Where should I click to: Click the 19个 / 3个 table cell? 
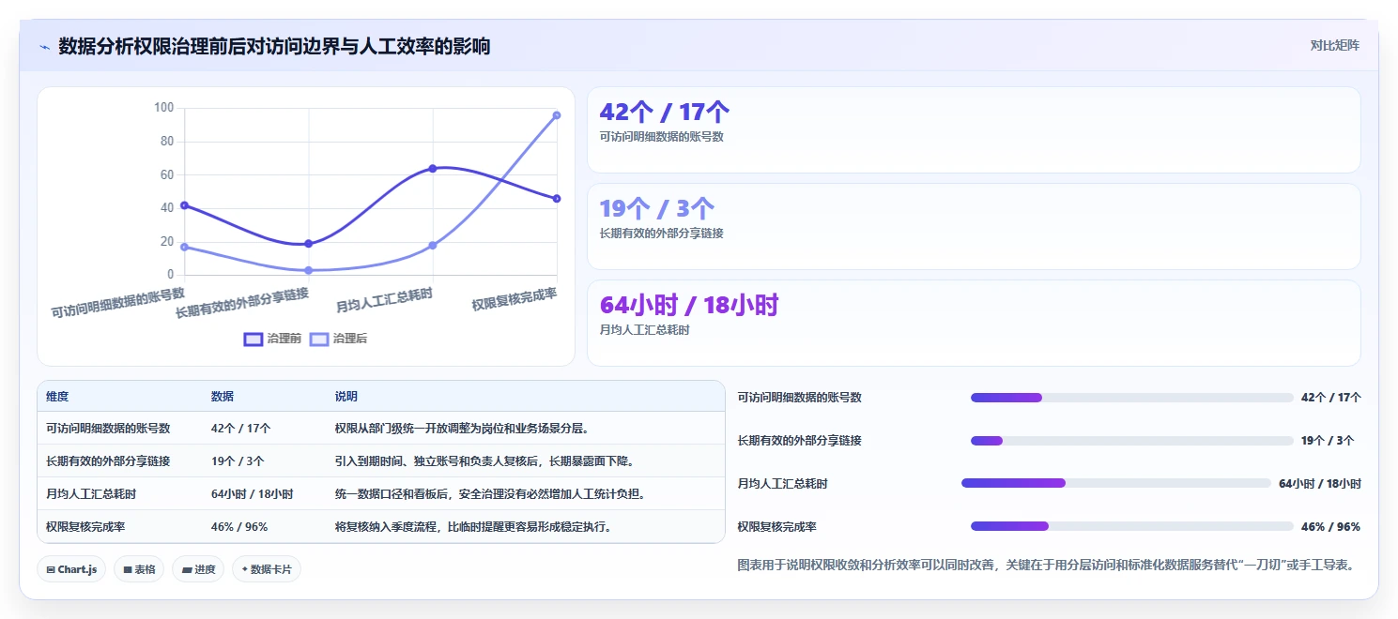click(x=238, y=460)
